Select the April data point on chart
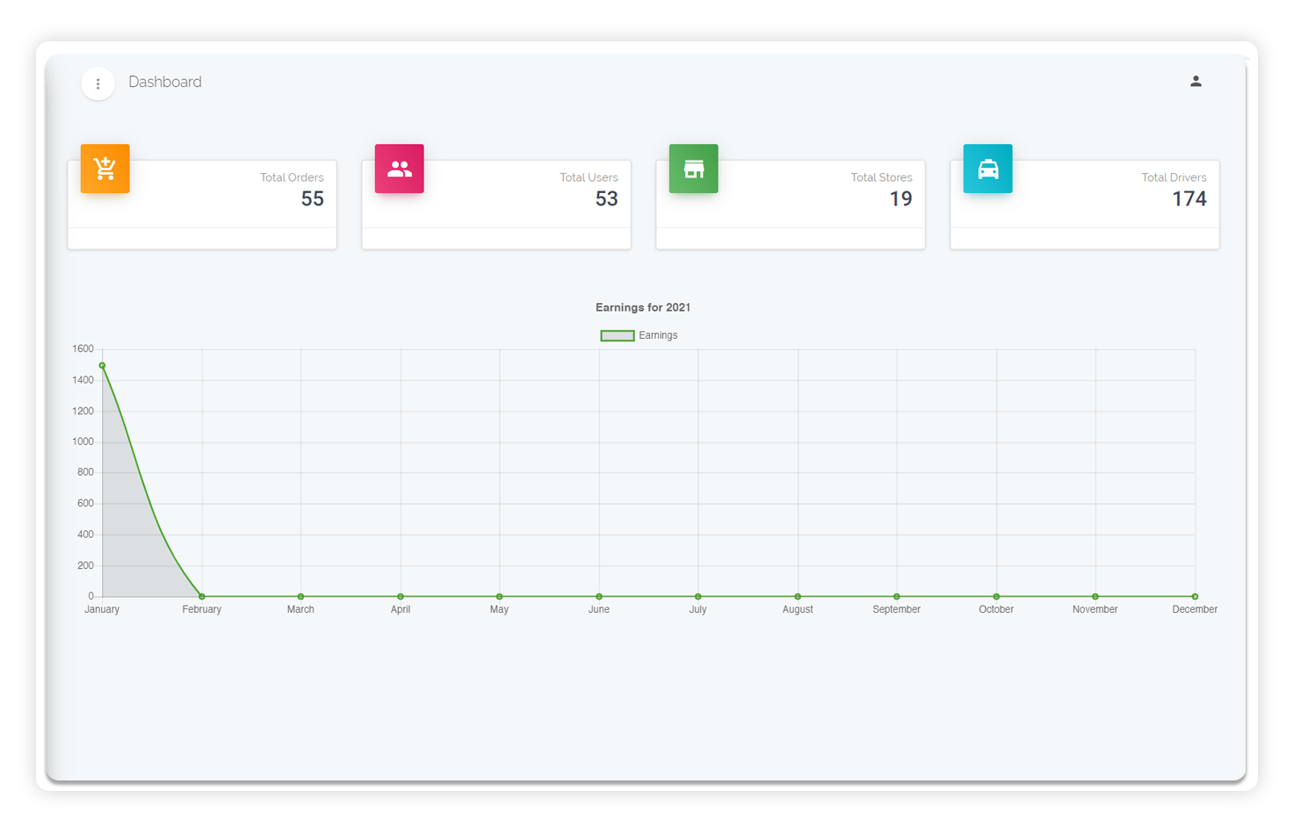Screen dimensions: 1301x834 [x=401, y=597]
